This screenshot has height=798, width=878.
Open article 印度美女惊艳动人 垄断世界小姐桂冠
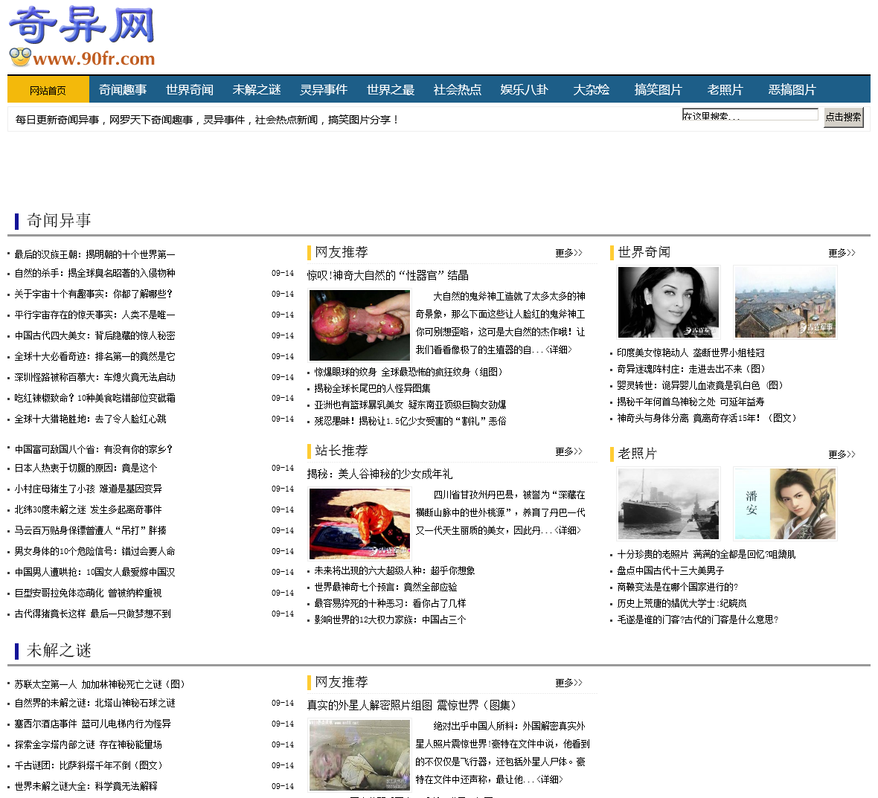(690, 353)
